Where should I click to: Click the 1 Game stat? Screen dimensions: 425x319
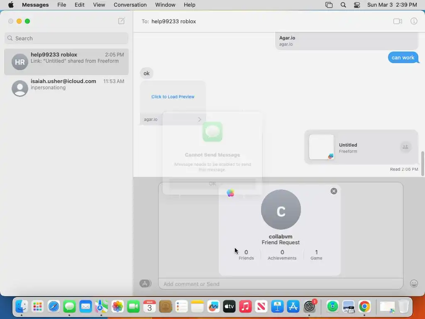tap(316, 255)
